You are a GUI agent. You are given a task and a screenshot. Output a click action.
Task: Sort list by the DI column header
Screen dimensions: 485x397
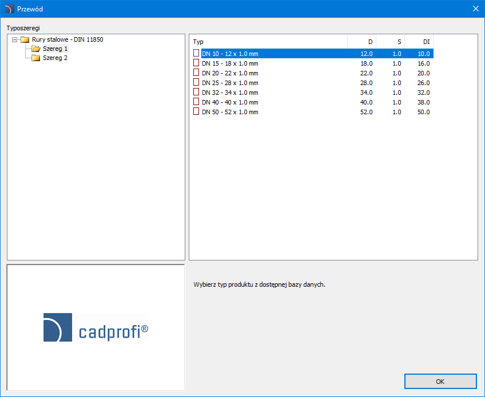pos(419,42)
